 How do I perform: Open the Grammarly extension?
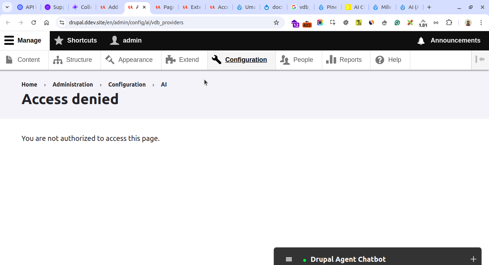pos(397,23)
